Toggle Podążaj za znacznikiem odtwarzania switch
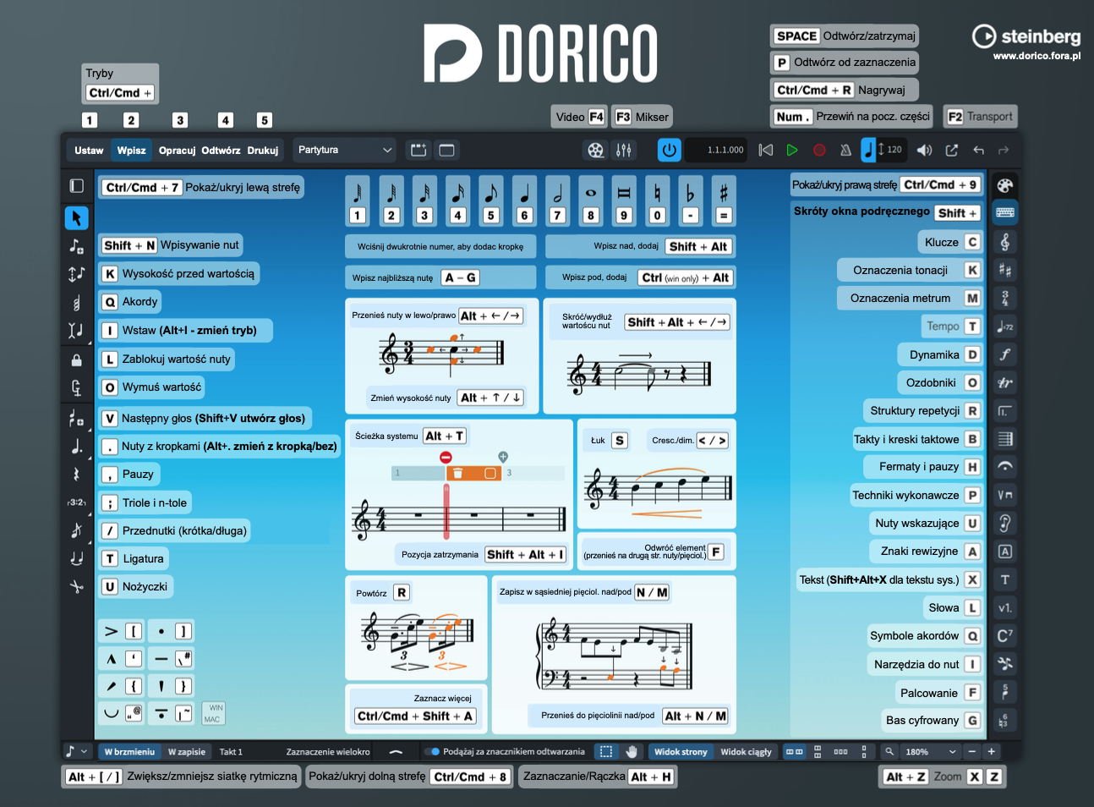 tap(432, 751)
